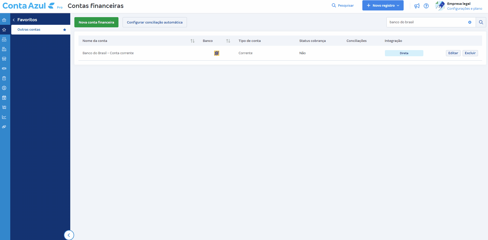The height and width of the screenshot is (240, 488).
Task: Open the Home page from the sidebar
Action: pos(4,20)
